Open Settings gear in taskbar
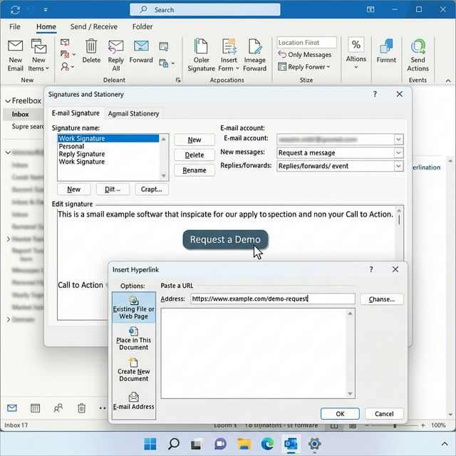Viewport: 456px width, 456px height. click(314, 444)
